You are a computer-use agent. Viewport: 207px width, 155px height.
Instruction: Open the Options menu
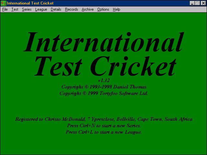tap(103, 9)
